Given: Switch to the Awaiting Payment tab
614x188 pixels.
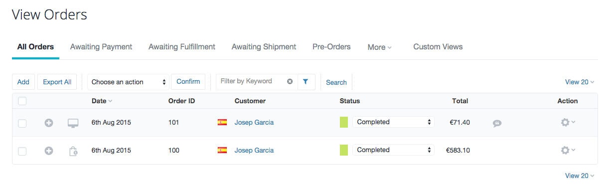Looking at the screenshot, I should [x=101, y=47].
